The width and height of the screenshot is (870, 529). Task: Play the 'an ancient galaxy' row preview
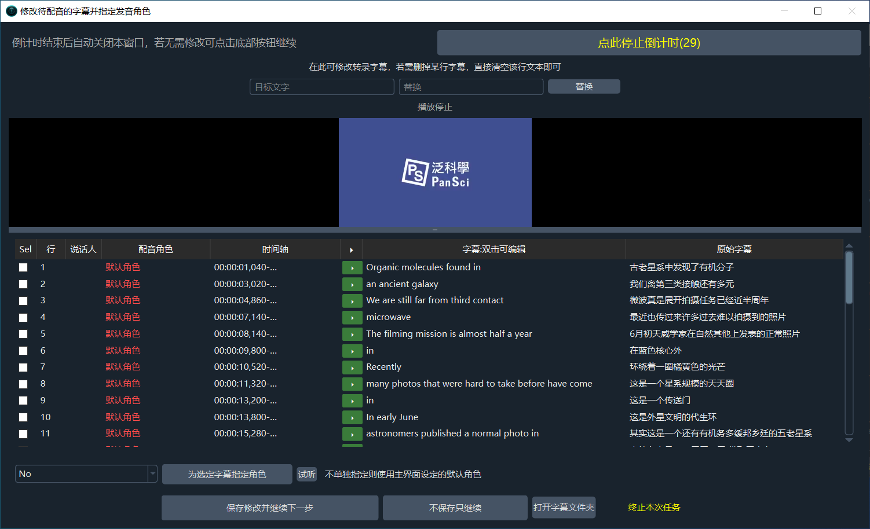tap(352, 284)
